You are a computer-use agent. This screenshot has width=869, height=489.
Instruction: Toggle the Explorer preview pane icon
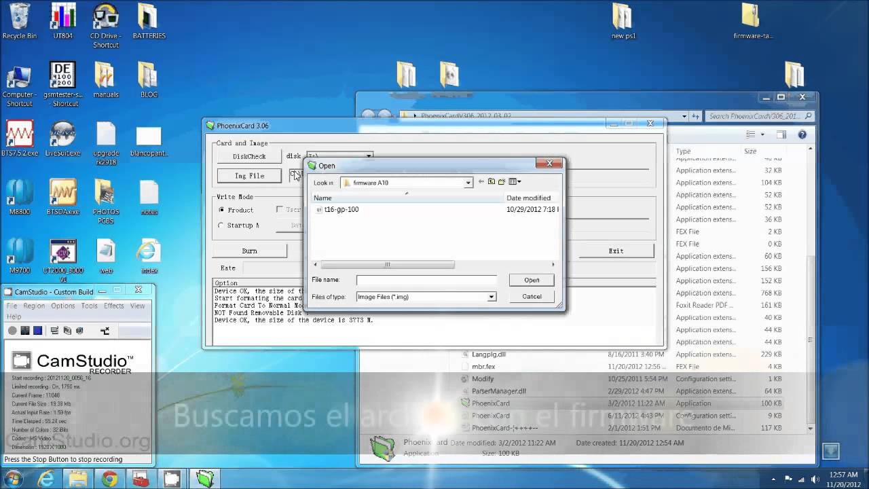point(781,135)
